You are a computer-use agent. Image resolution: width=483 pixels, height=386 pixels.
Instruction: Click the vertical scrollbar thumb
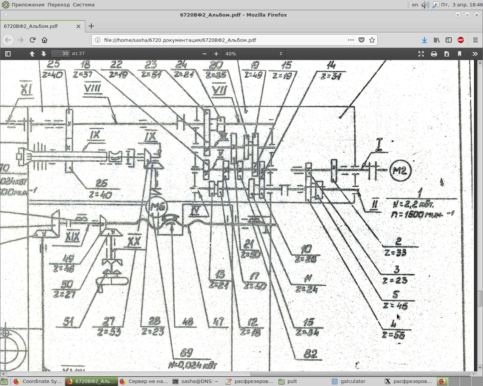pos(480,299)
